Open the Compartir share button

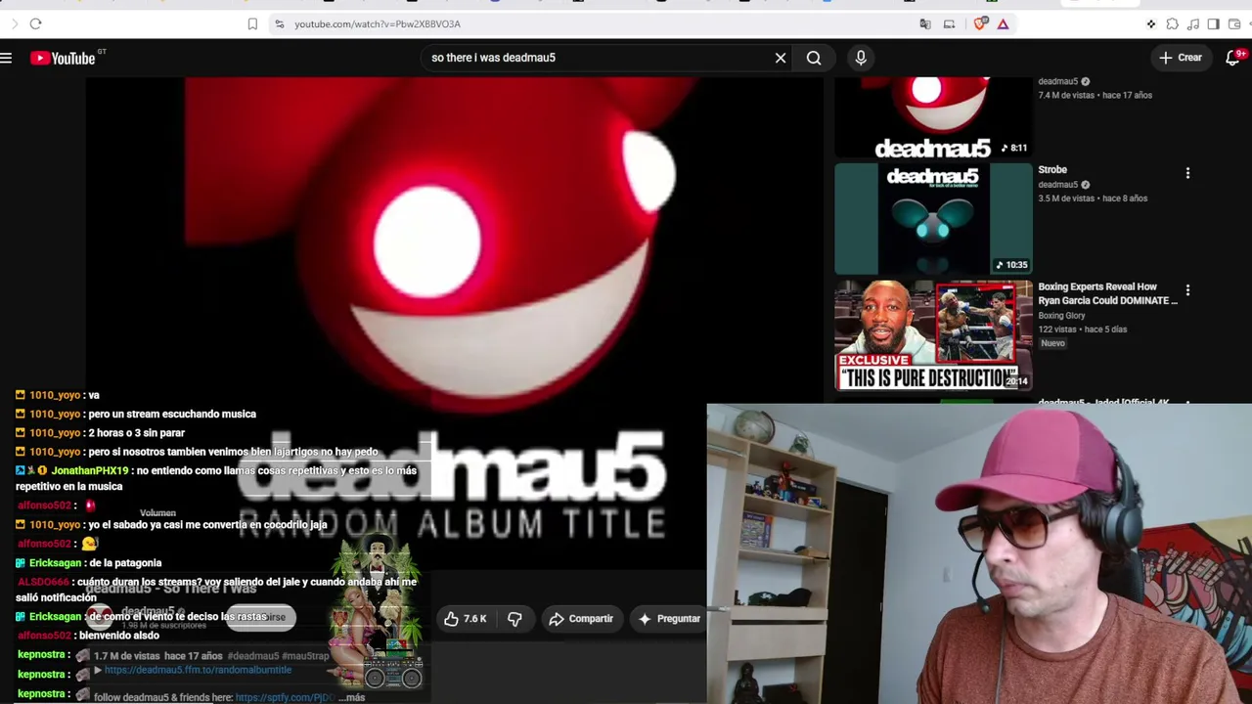coord(581,618)
